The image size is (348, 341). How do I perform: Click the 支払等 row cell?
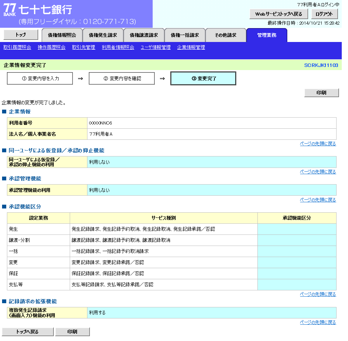pos(39,285)
